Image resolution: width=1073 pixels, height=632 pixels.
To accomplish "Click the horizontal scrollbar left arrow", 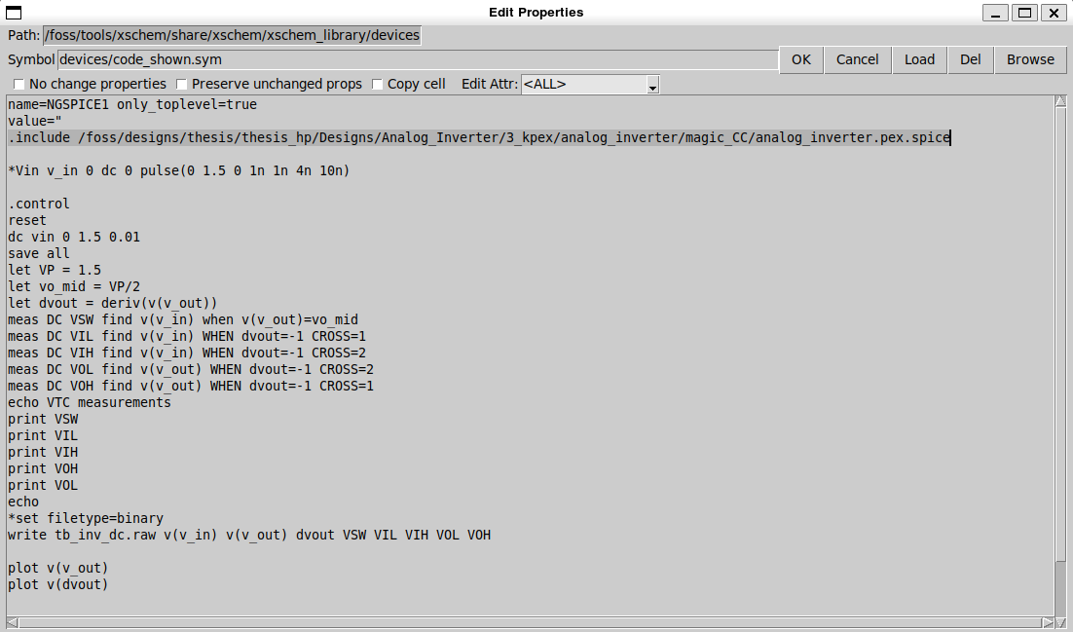I will coord(13,622).
